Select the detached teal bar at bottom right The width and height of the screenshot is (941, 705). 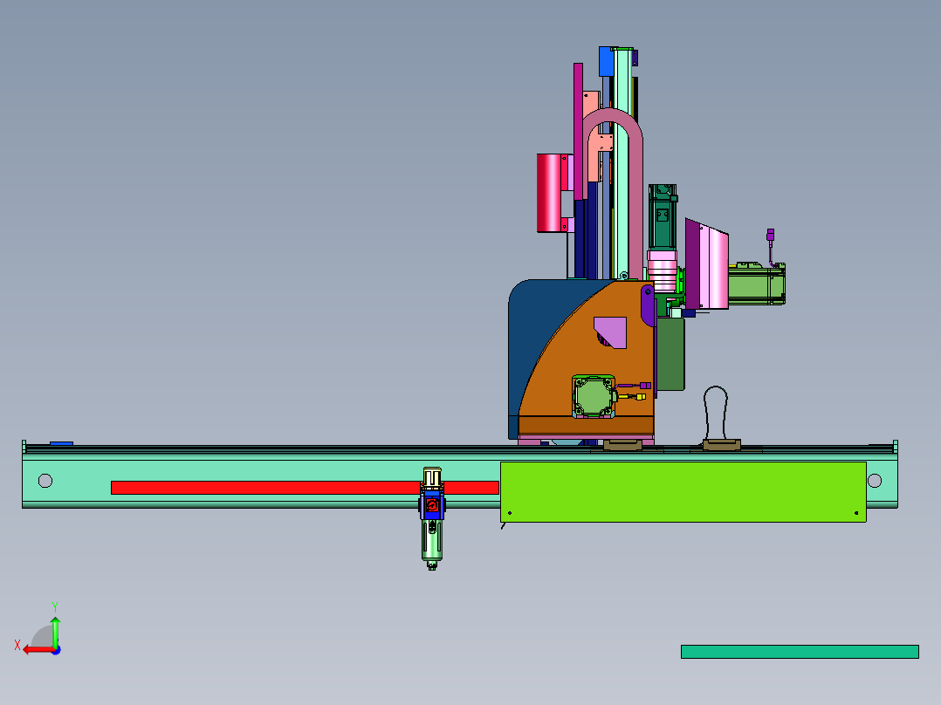[x=800, y=652]
